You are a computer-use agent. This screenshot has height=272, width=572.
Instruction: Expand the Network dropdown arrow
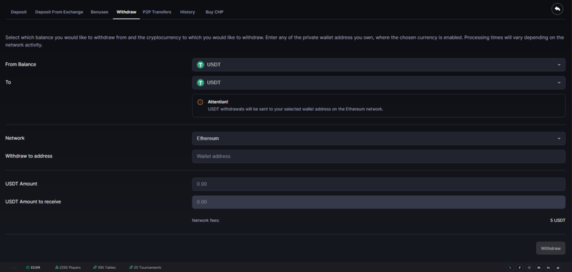[x=559, y=139]
